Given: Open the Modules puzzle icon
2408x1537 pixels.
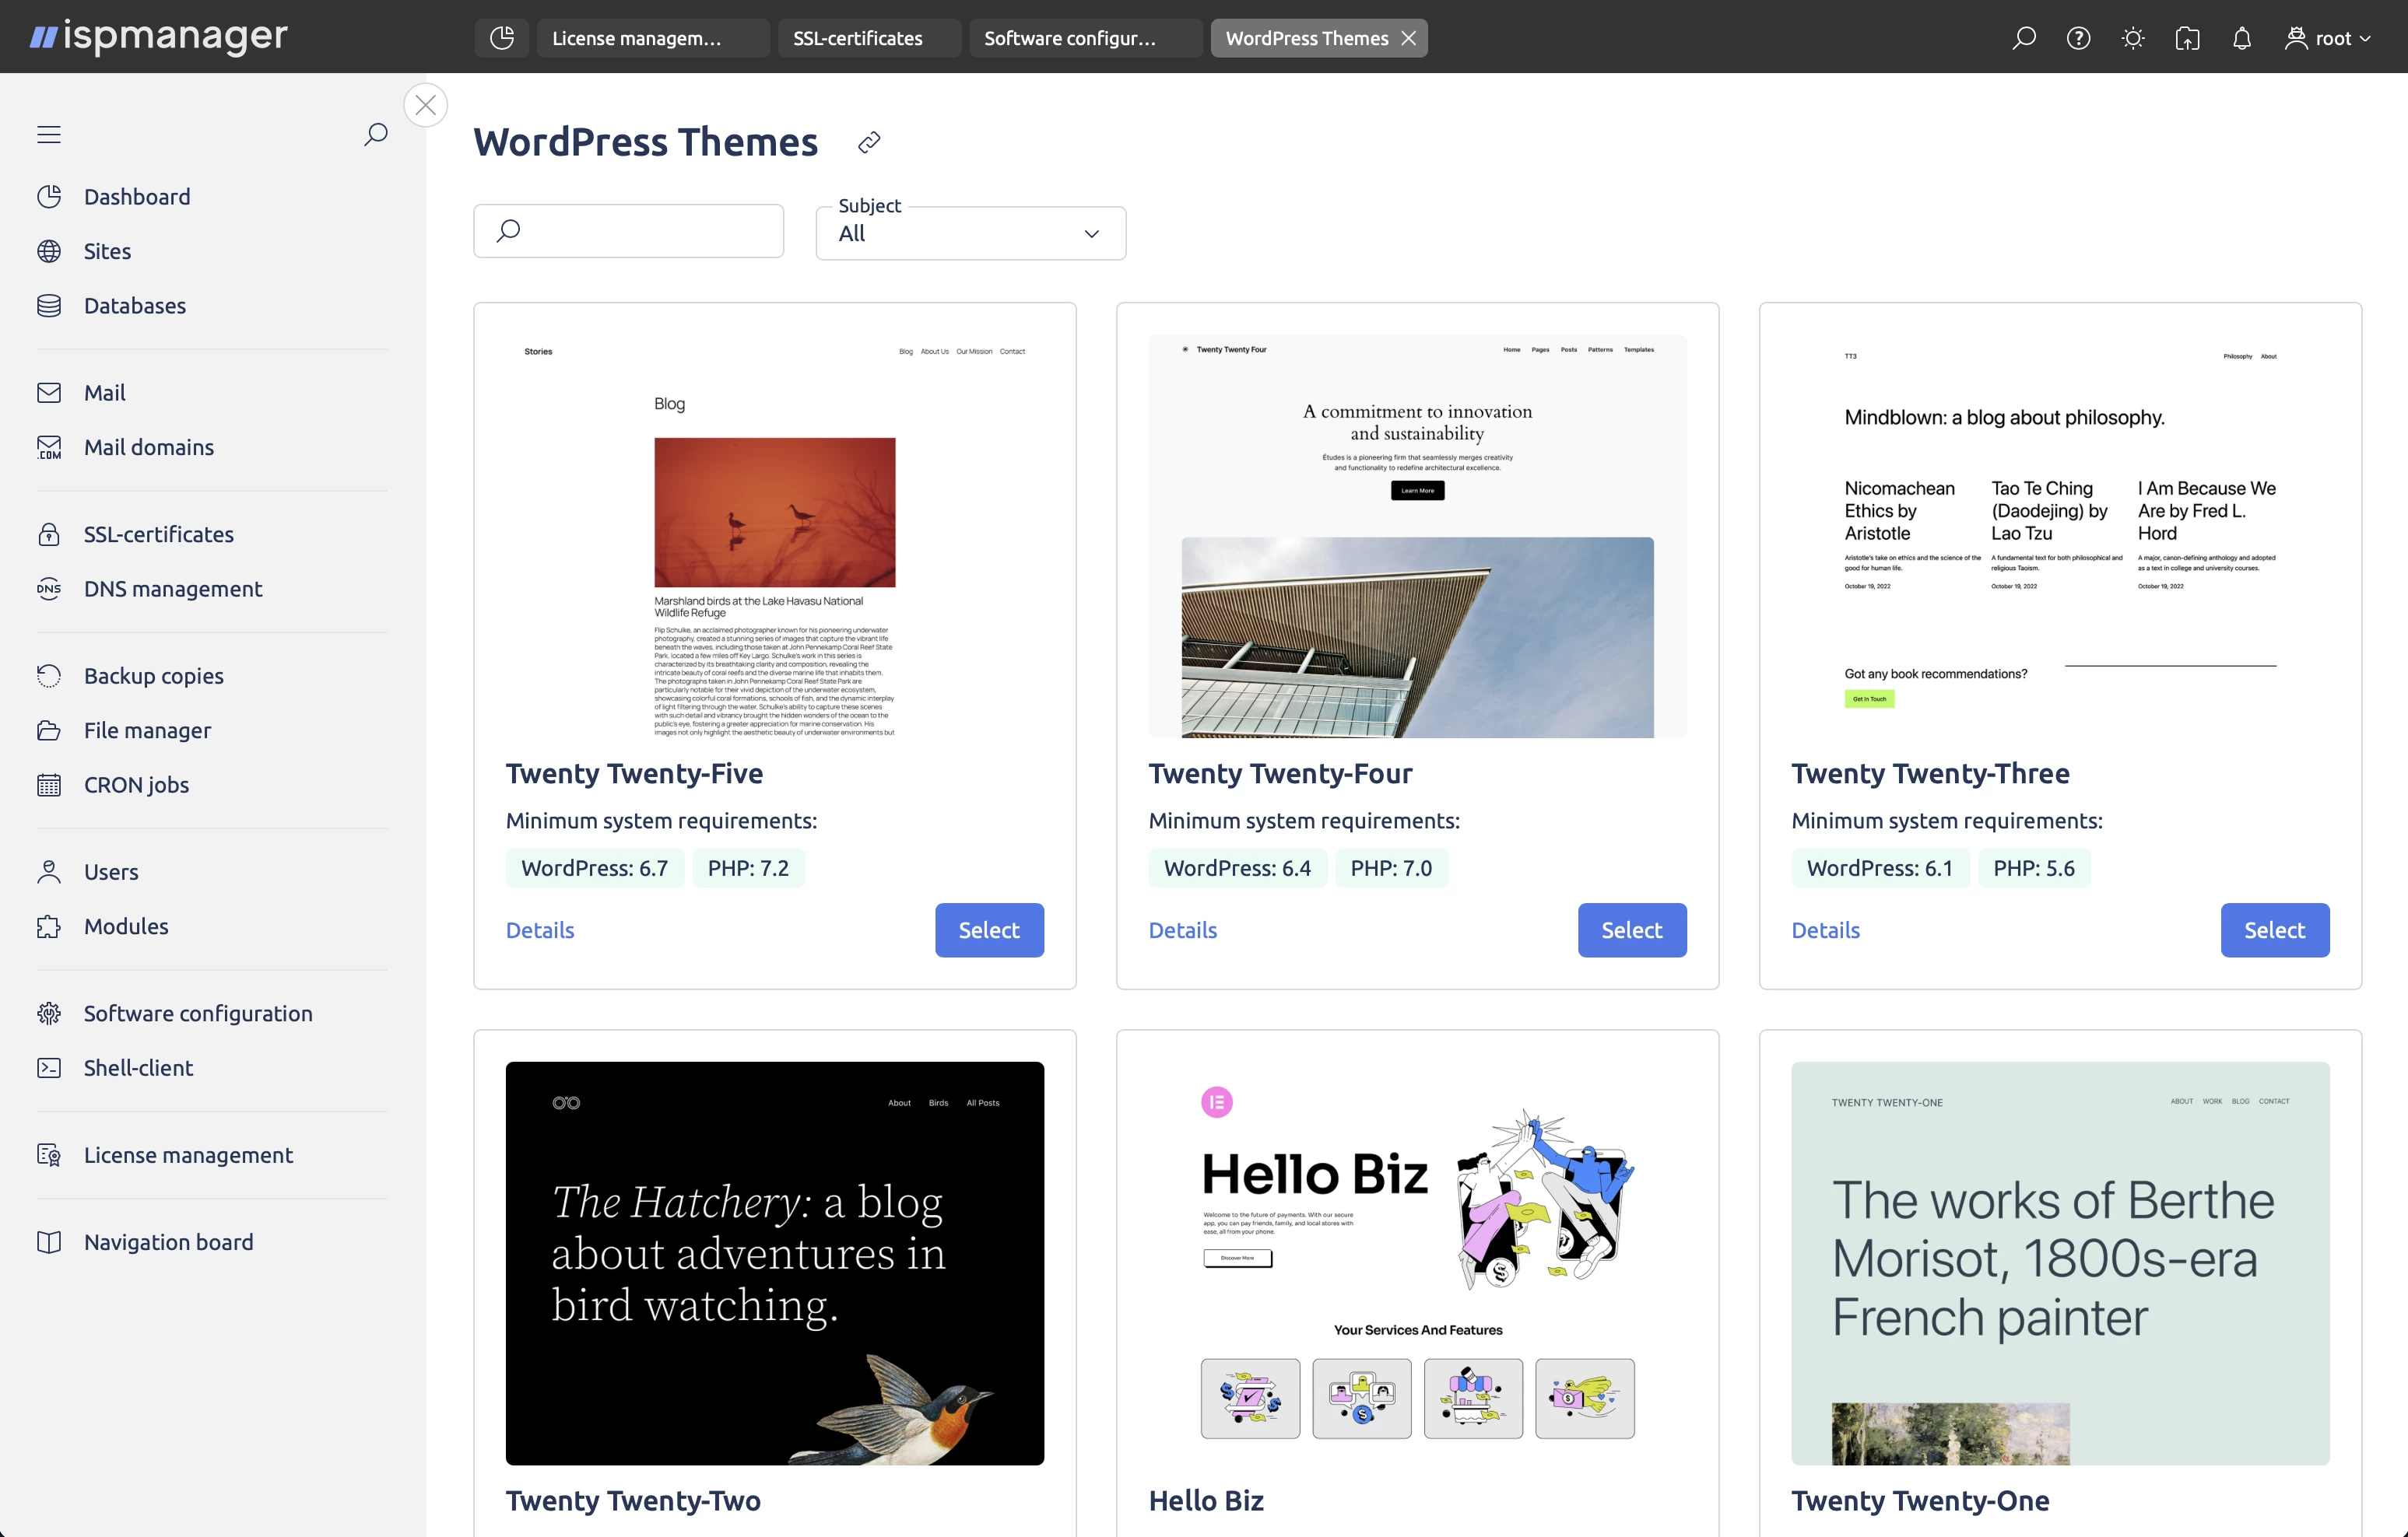Looking at the screenshot, I should click(49, 926).
